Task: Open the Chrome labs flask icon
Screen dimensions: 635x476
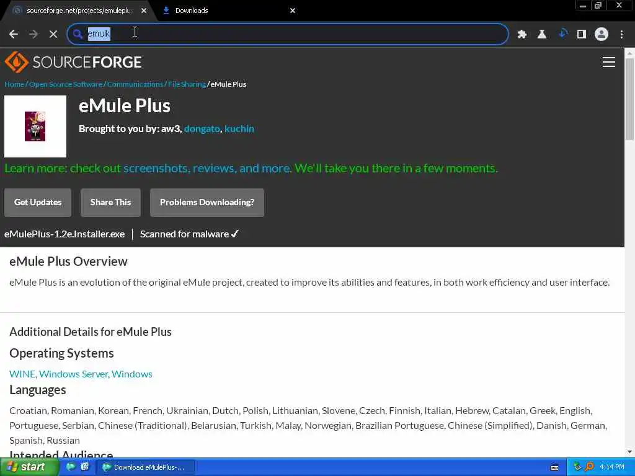Action: coord(542,35)
